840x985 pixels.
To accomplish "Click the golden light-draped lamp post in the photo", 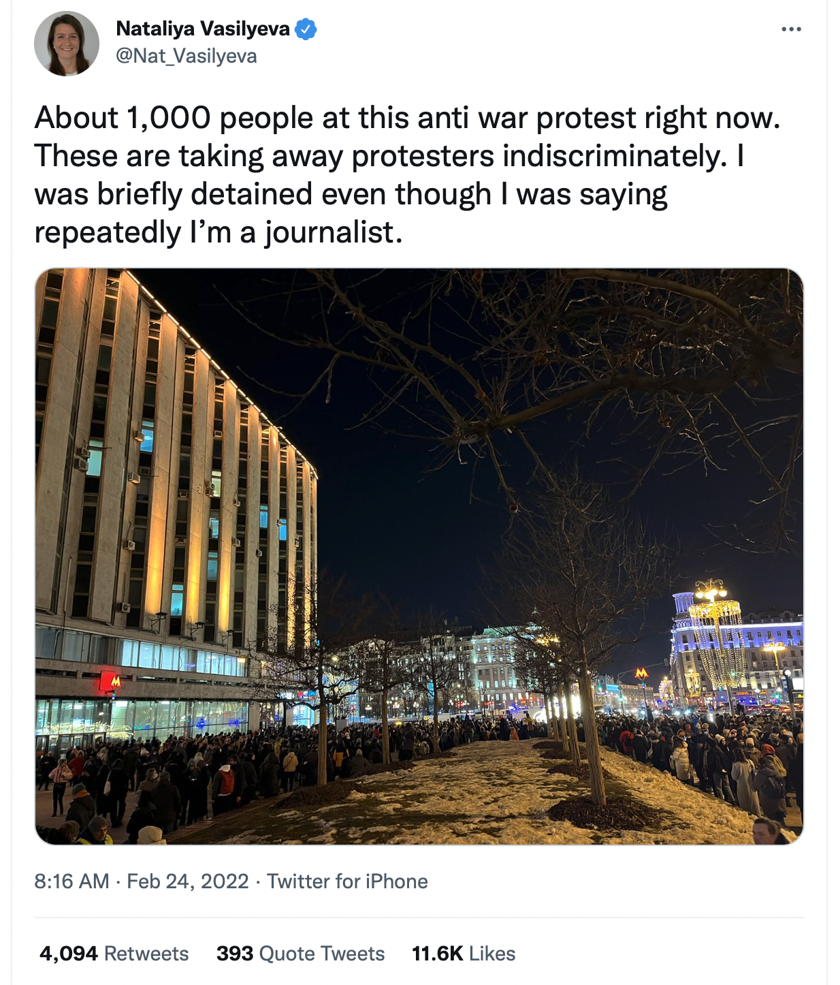I will [x=716, y=634].
